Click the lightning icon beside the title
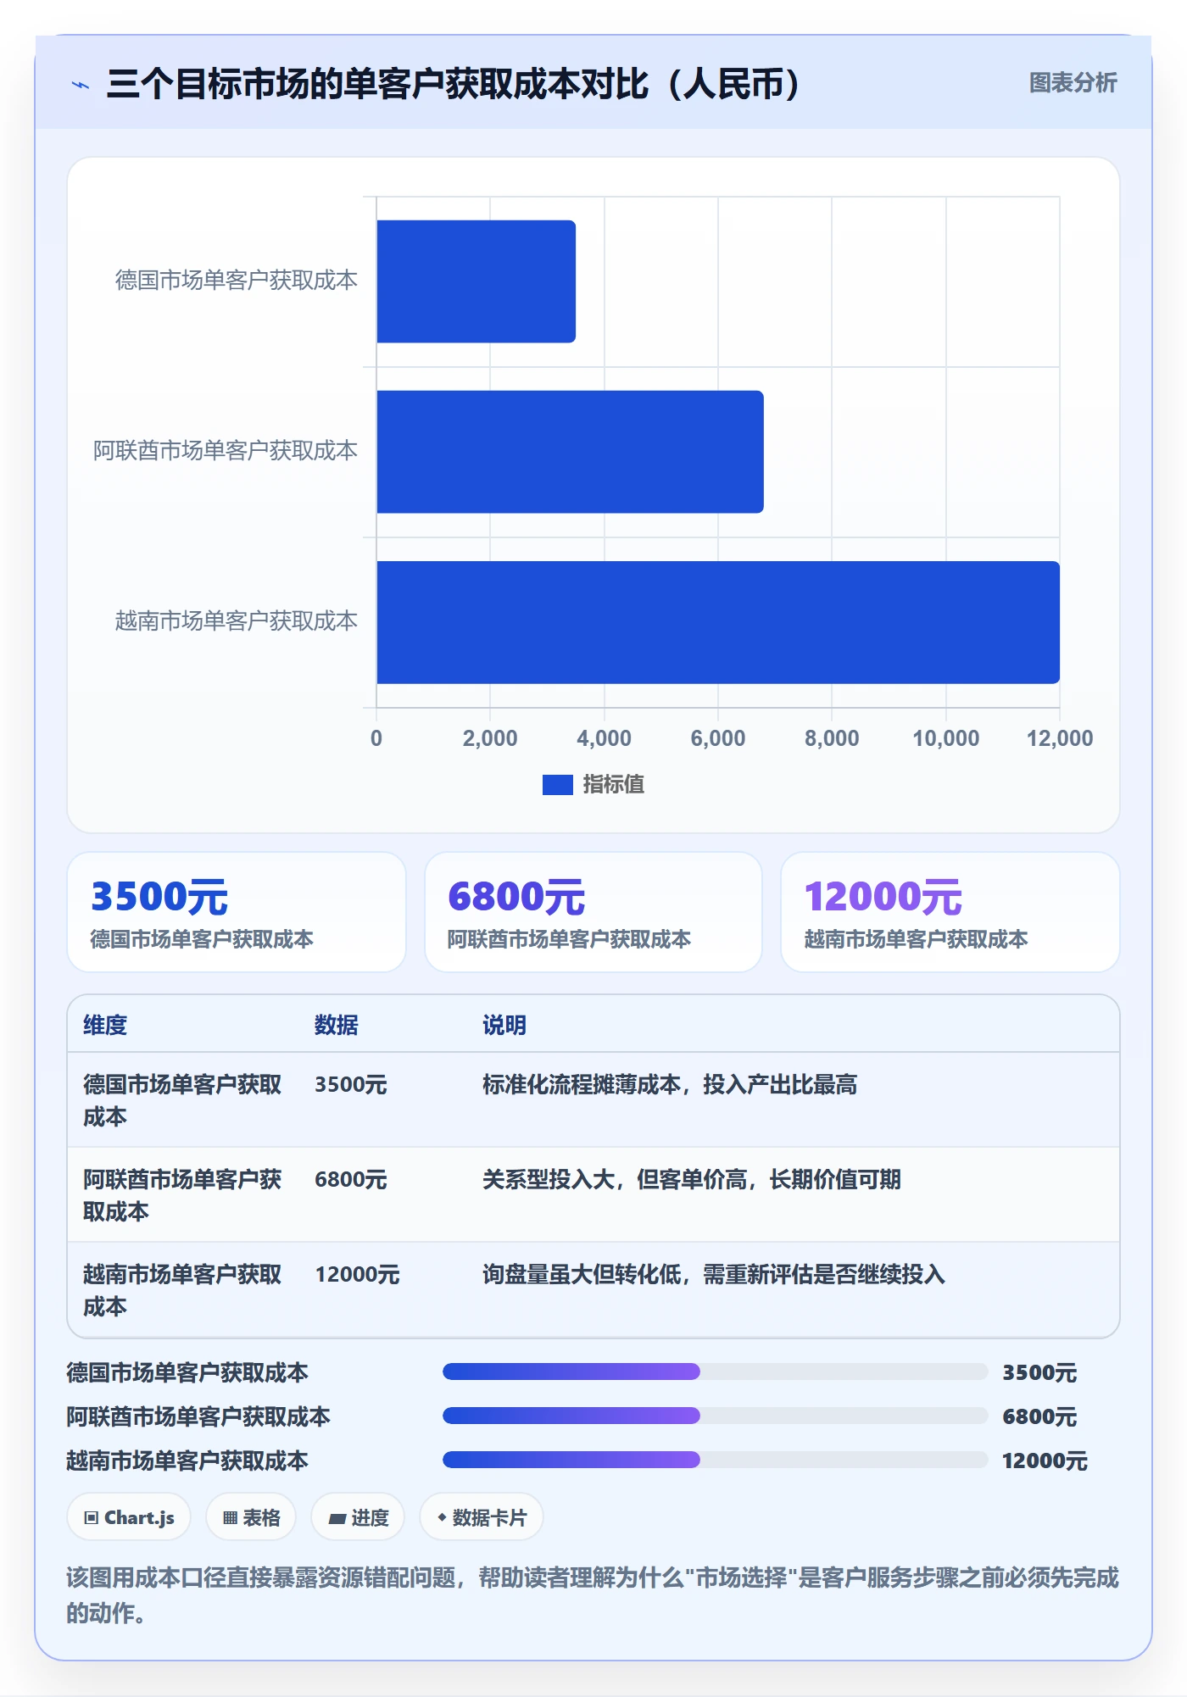Screen dimensions: 1187x1697 pos(81,85)
